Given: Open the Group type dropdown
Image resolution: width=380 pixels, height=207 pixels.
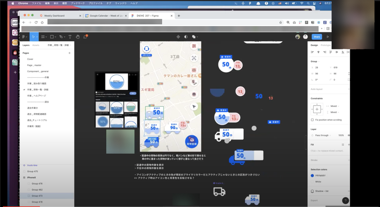Looking at the screenshot, I should coord(315,62).
